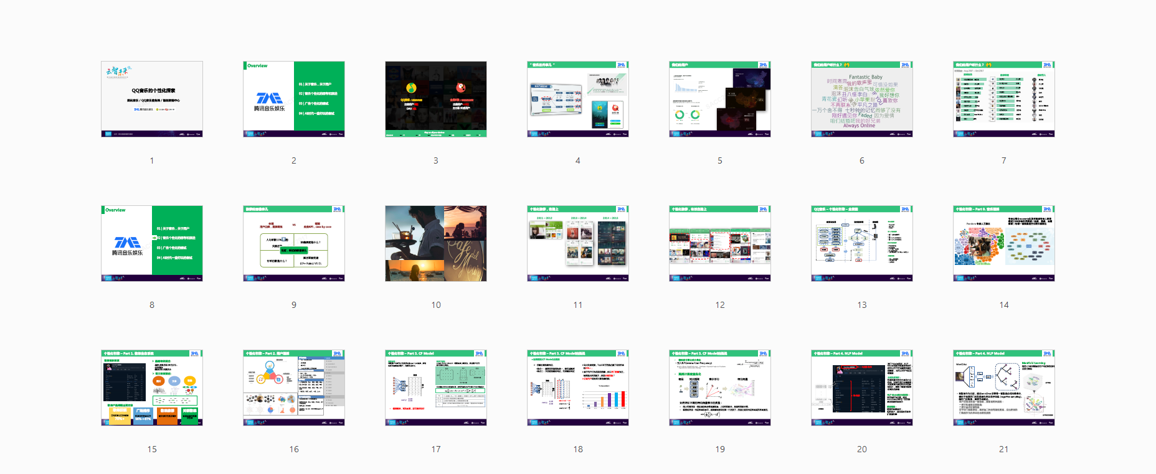
Task: Click slide number label 14
Action: pos(1004,305)
